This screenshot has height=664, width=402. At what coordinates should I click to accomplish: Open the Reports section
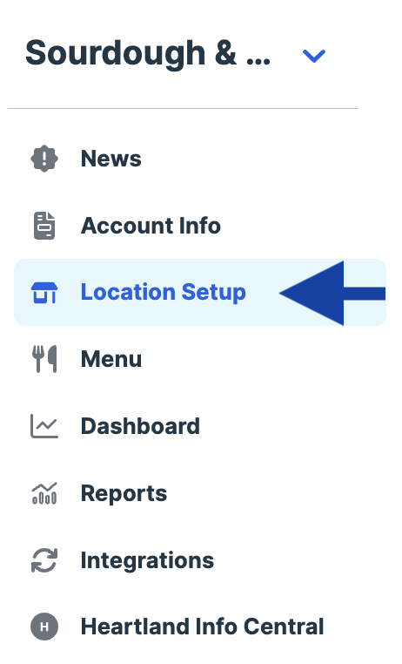(124, 494)
